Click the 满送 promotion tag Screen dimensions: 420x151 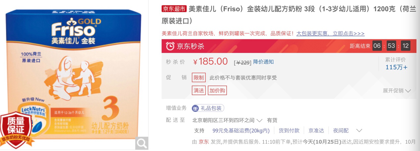pos(199,90)
